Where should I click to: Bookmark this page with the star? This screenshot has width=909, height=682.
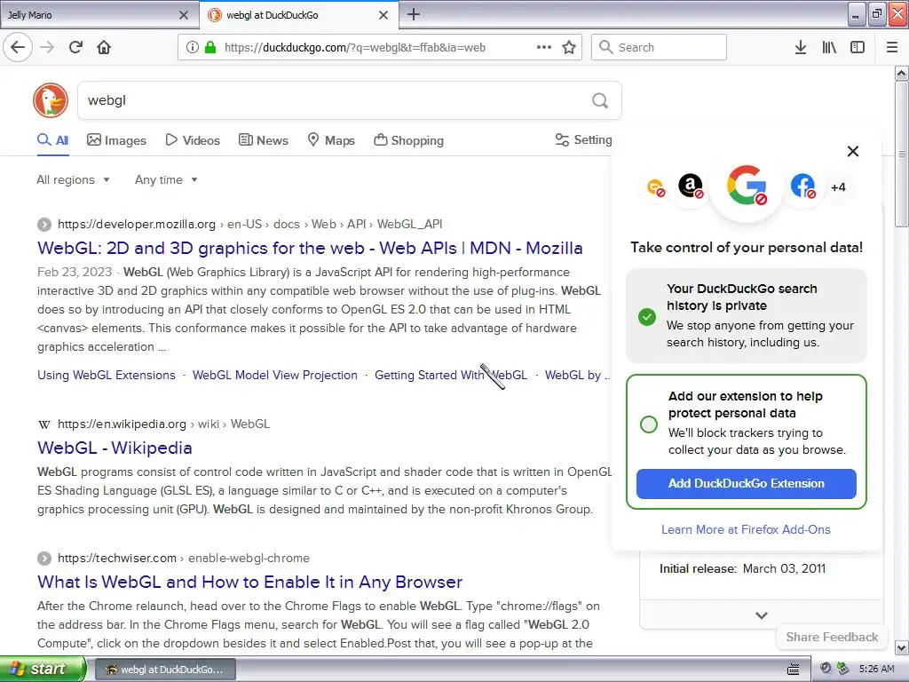click(569, 47)
